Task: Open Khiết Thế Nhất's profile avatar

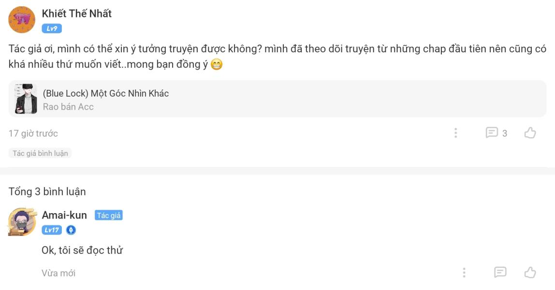Action: point(22,20)
